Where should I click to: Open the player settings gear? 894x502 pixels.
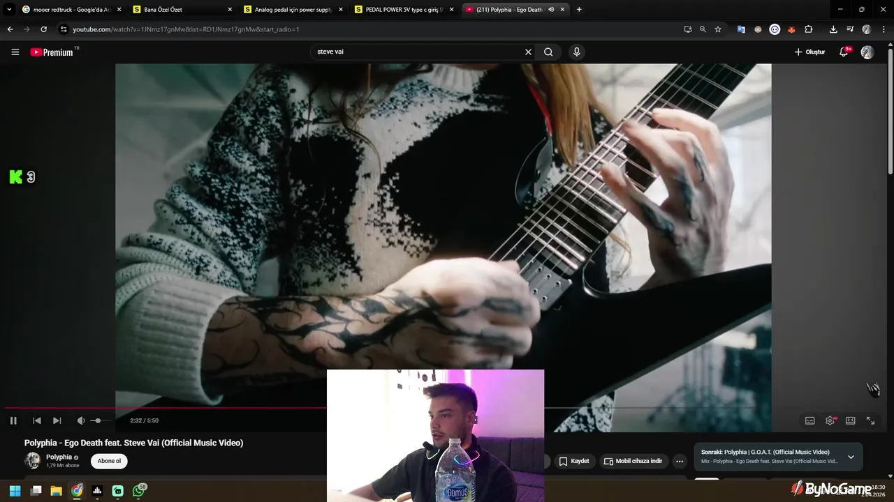click(x=830, y=420)
